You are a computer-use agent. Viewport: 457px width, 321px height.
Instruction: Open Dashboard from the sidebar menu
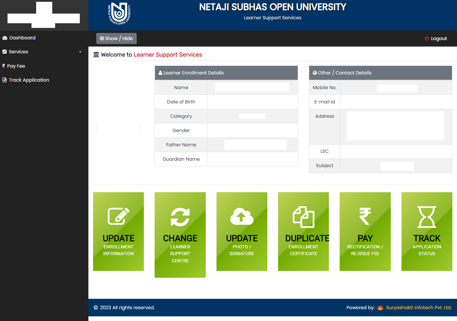[x=44, y=38]
